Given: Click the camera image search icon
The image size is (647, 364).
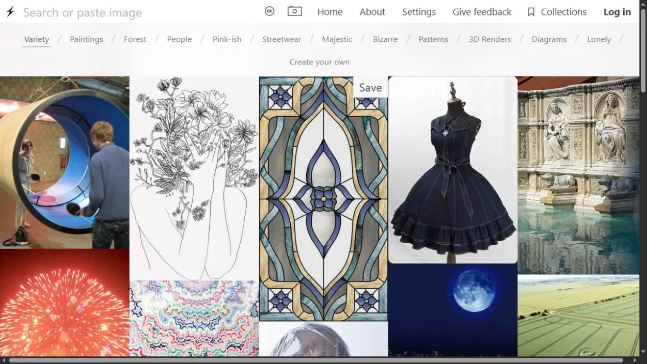Looking at the screenshot, I should click(x=295, y=11).
